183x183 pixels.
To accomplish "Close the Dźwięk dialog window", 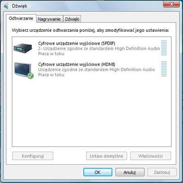I will (172, 4).
